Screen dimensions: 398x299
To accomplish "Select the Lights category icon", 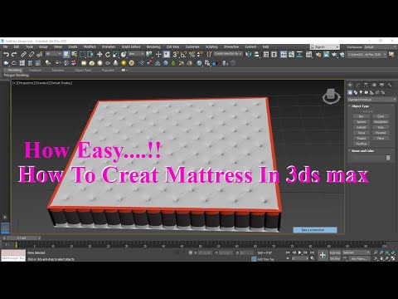I will pos(361,92).
